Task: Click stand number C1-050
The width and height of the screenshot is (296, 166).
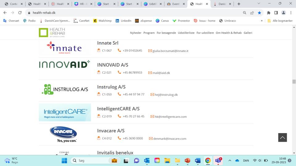Action: click(107, 94)
